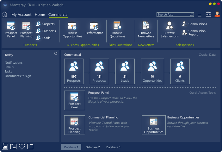Open the list view icon in the bottom bar

[x=13, y=147]
